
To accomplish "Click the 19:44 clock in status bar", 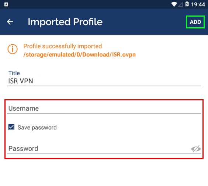I will [198, 4].
